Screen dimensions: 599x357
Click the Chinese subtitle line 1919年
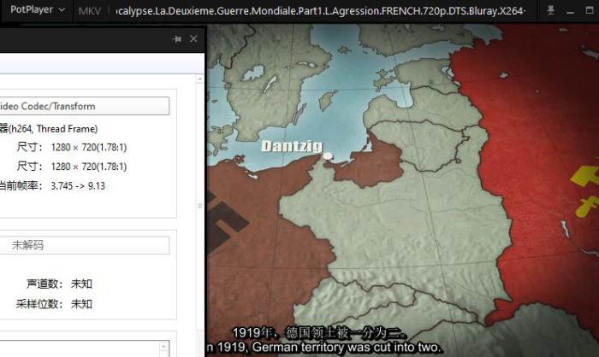point(319,333)
